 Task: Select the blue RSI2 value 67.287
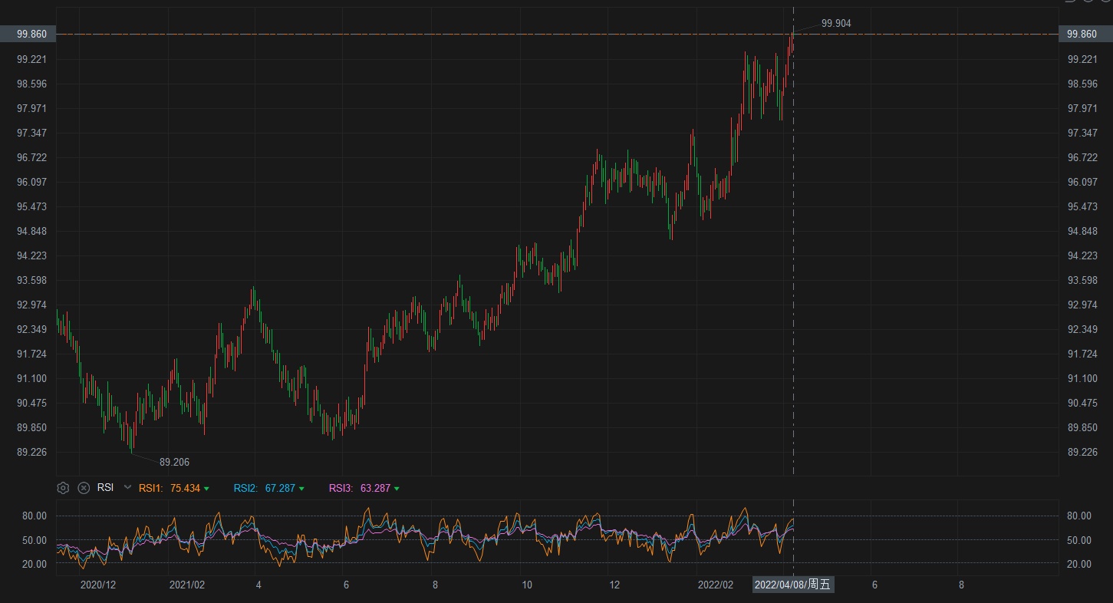tap(280, 488)
